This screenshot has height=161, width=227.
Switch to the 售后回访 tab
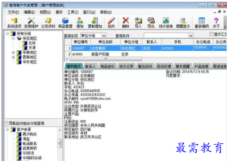pos(145,66)
